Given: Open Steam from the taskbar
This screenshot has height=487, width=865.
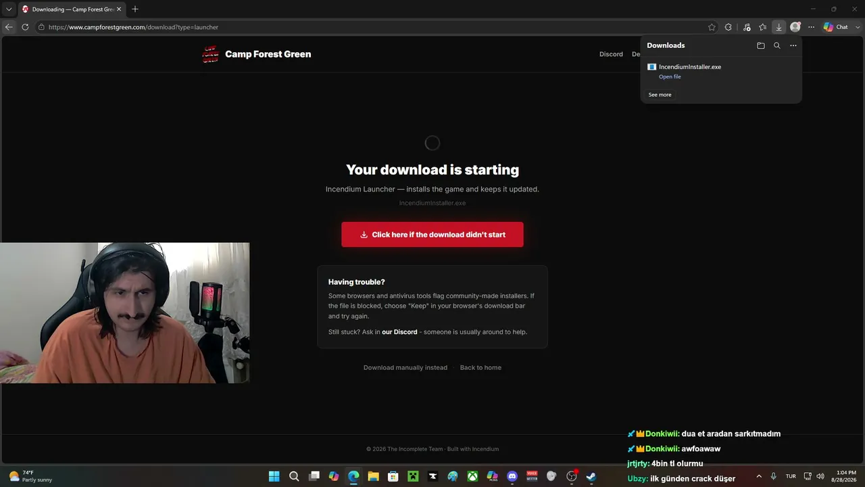Looking at the screenshot, I should tap(591, 476).
